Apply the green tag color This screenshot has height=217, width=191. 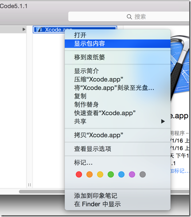pos(111,174)
